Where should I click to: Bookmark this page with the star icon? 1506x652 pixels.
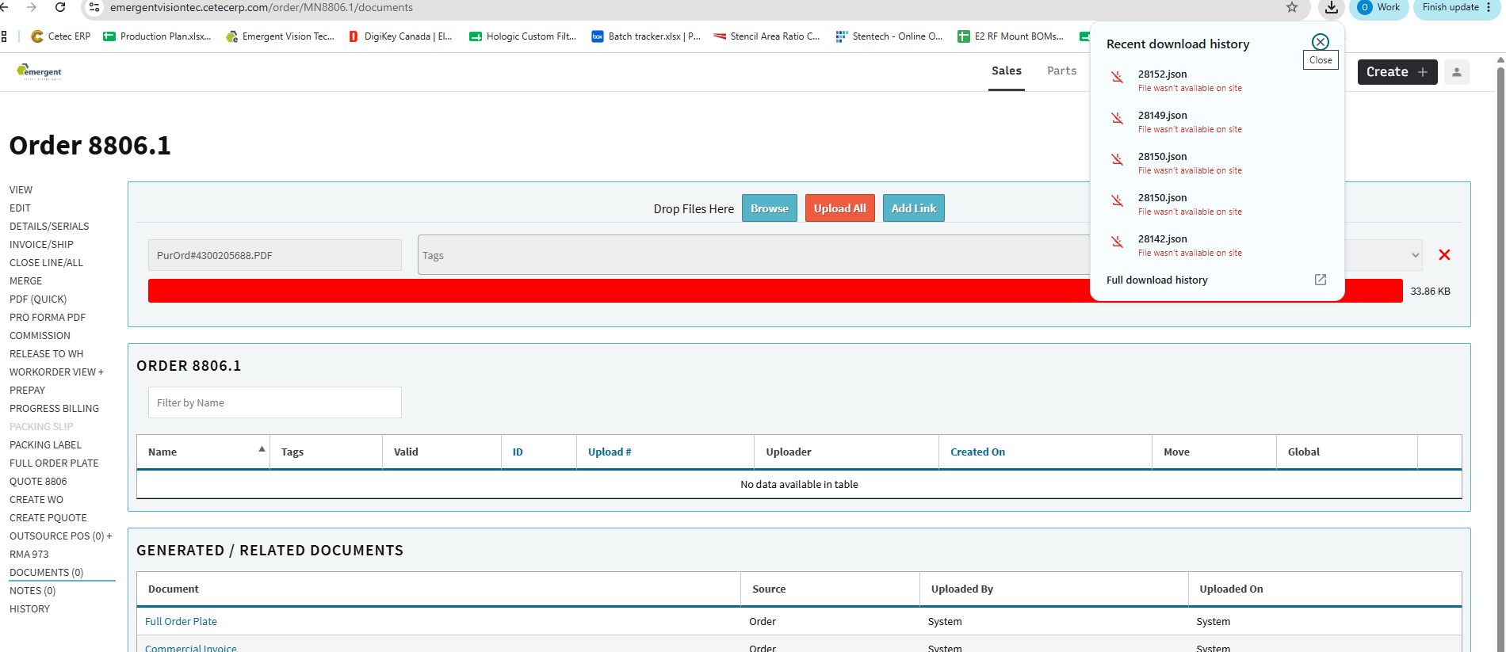click(1292, 7)
